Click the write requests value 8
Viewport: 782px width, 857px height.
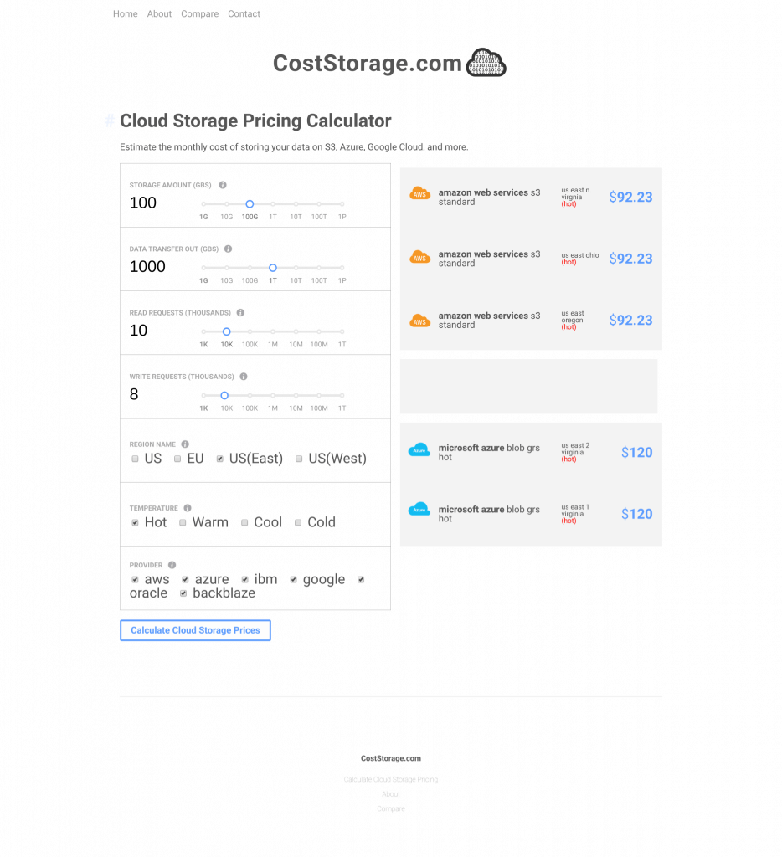(x=134, y=394)
